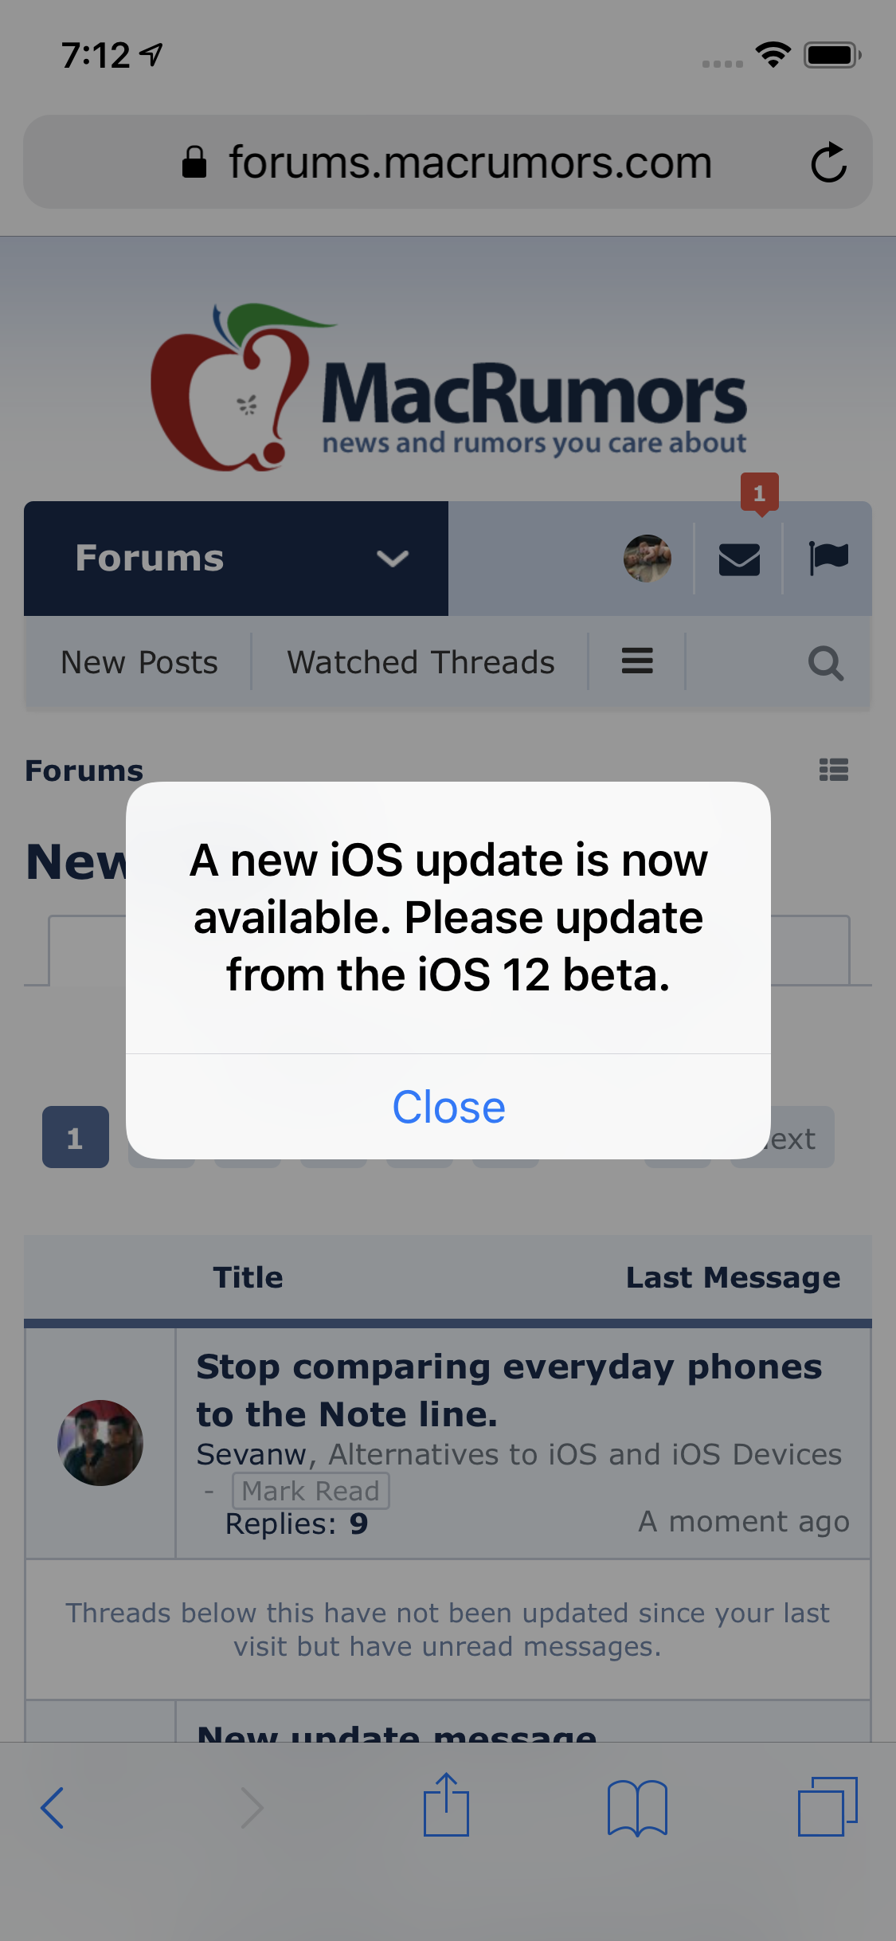
Task: Dismiss the iOS update alert with Close
Action: tap(448, 1107)
